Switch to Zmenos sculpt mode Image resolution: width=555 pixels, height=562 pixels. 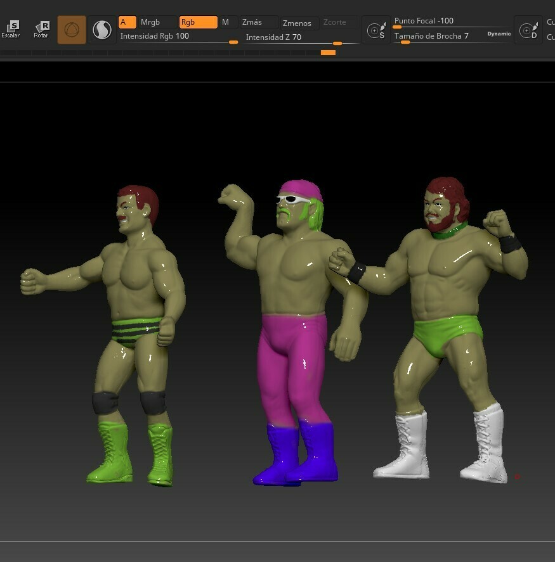297,23
